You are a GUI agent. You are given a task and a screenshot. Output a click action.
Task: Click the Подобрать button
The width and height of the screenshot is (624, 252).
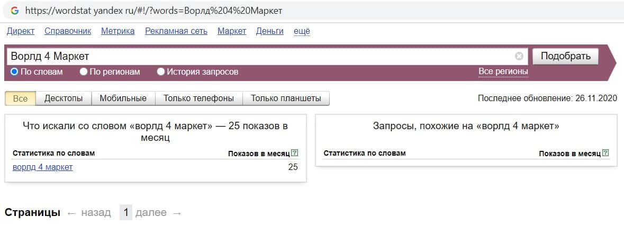coord(565,56)
